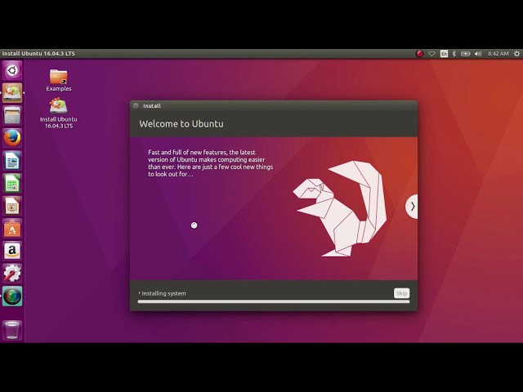Open Amazon launcher icon
The width and height of the screenshot is (523, 392).
click(x=12, y=251)
